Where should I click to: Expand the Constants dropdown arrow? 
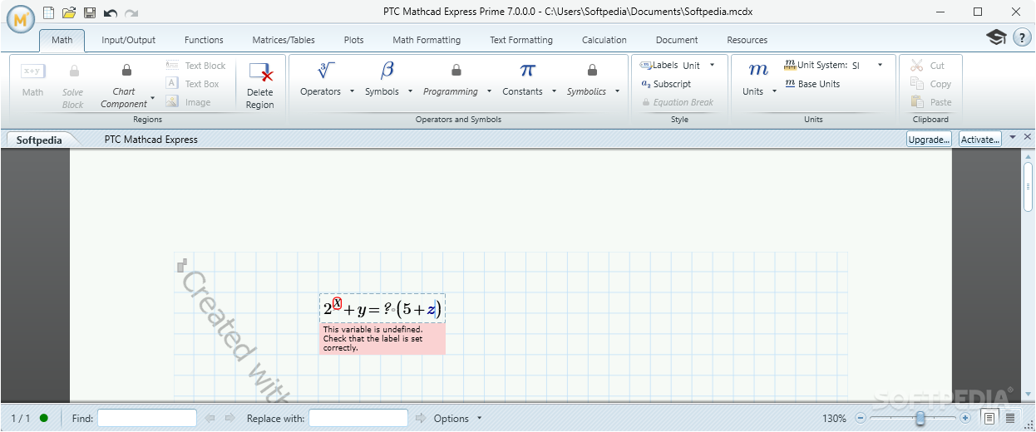[x=554, y=91]
